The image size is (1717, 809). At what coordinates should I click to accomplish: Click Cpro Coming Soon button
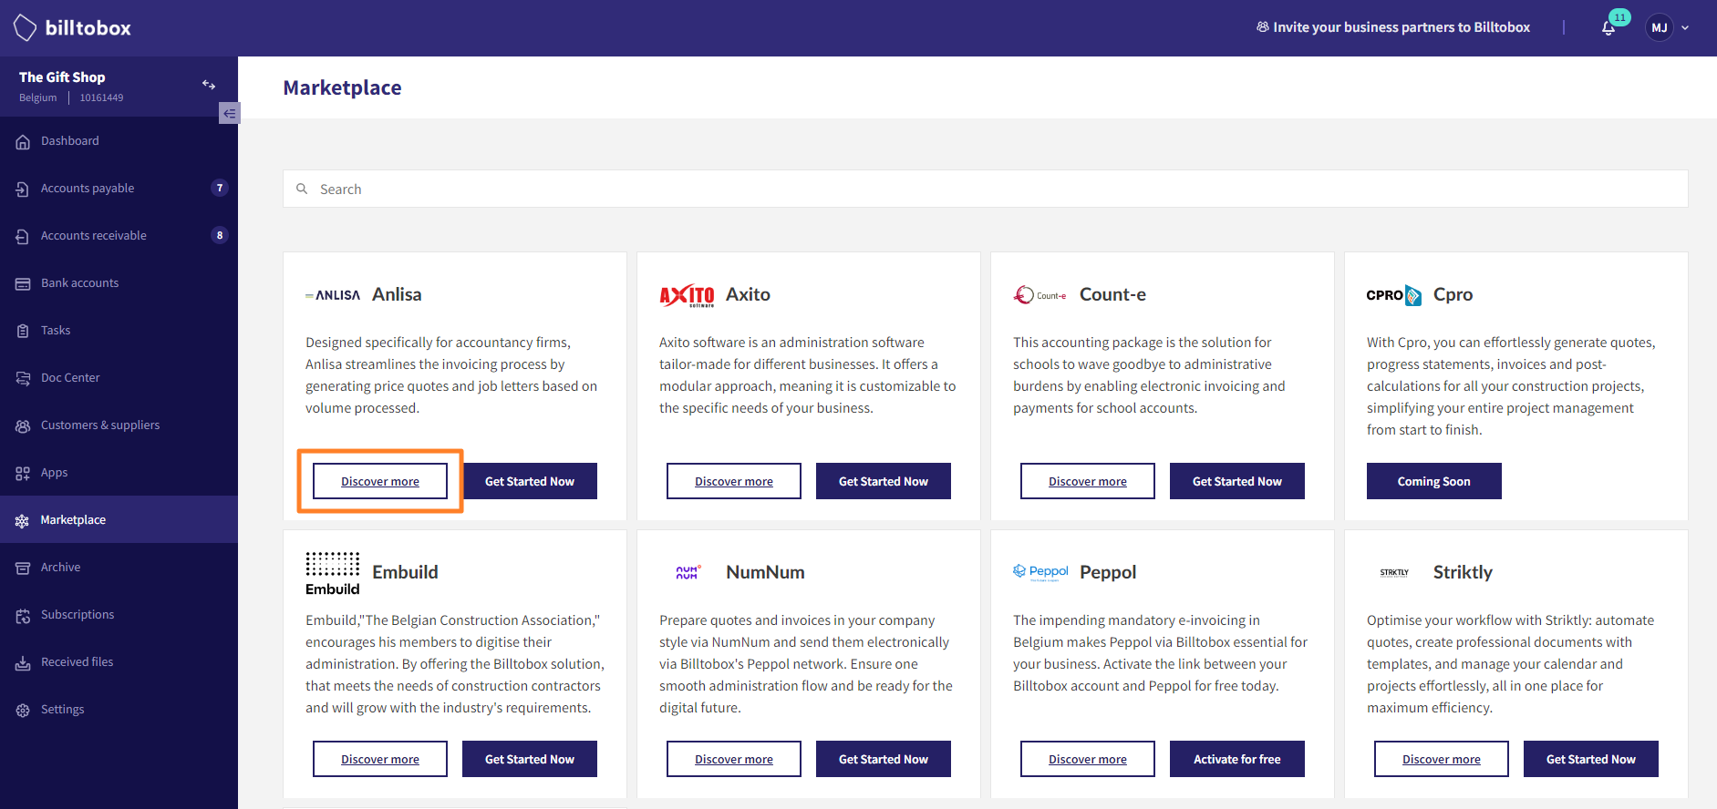click(x=1434, y=481)
